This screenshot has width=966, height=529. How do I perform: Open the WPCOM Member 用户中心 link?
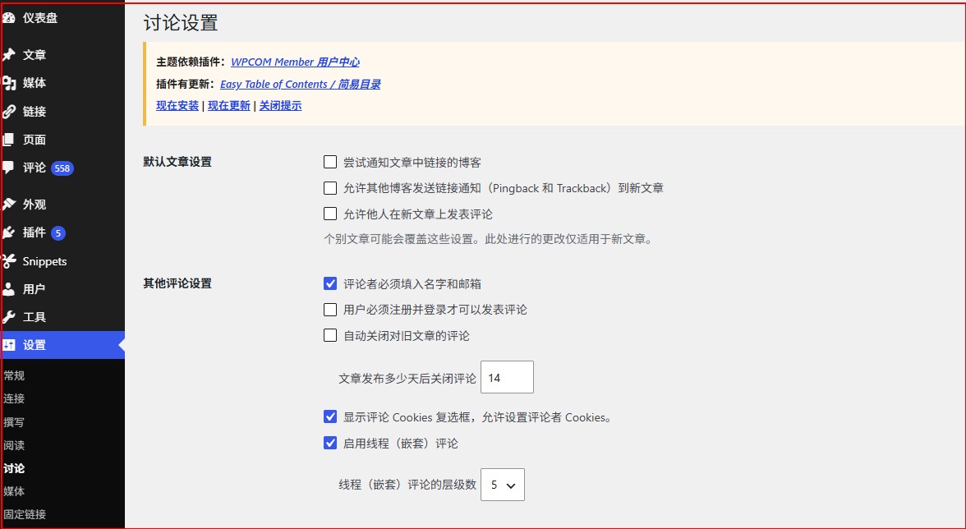tap(295, 62)
